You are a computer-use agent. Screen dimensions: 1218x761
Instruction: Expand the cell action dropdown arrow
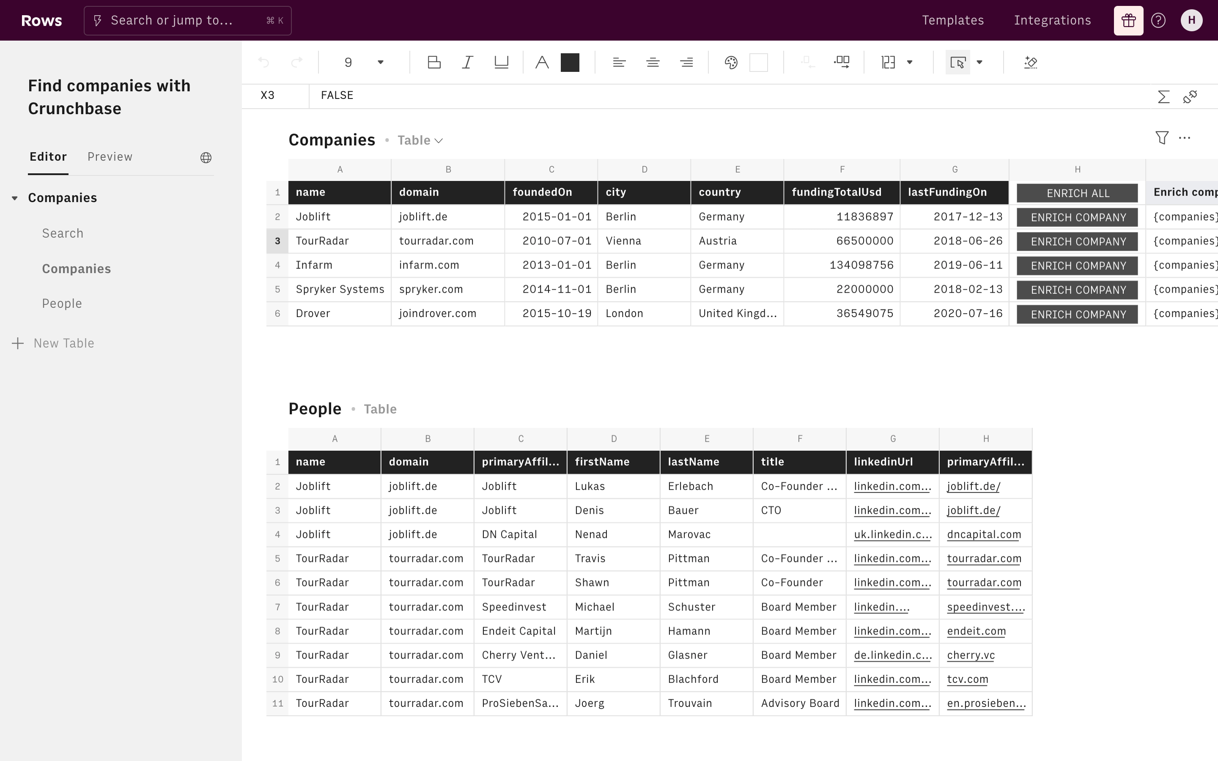pyautogui.click(x=979, y=63)
